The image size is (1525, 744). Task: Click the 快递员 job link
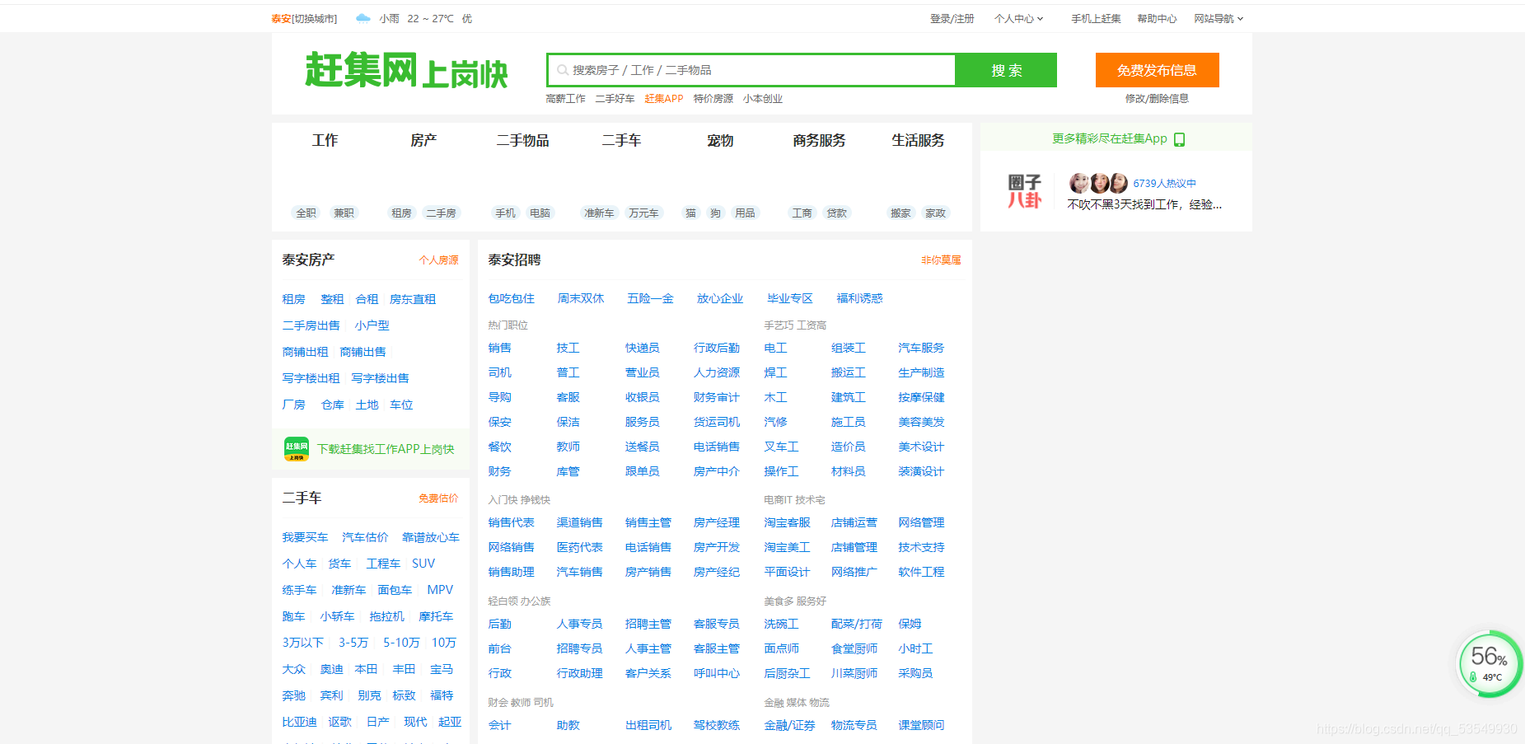pos(642,348)
